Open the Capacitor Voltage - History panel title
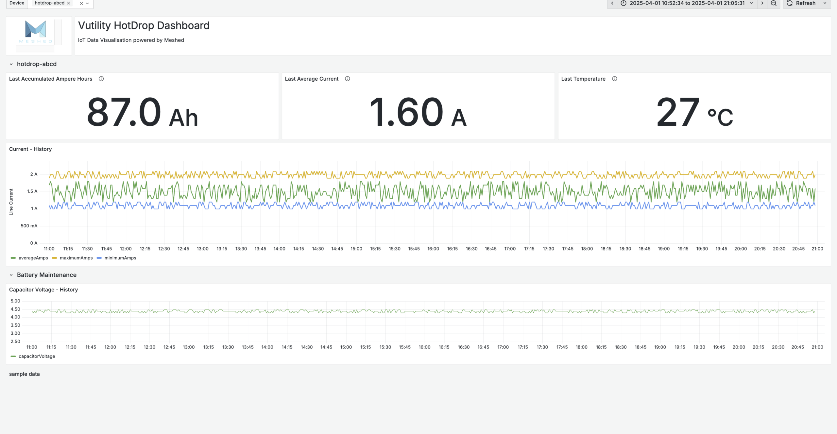Viewport: 837px width, 434px height. (43, 290)
